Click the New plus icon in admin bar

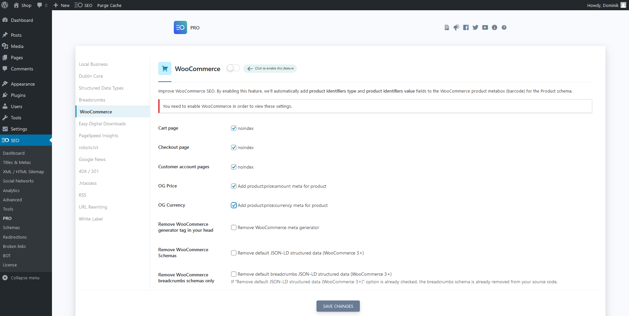click(56, 5)
